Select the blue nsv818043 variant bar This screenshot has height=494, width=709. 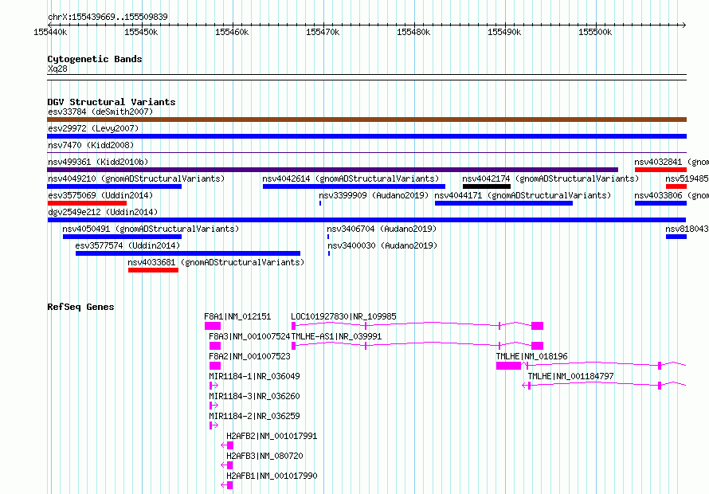pos(676,237)
